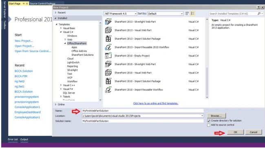The height and width of the screenshot is (148, 265).
Task: Select Apps under Office/SharePoint
Action: 74,47
